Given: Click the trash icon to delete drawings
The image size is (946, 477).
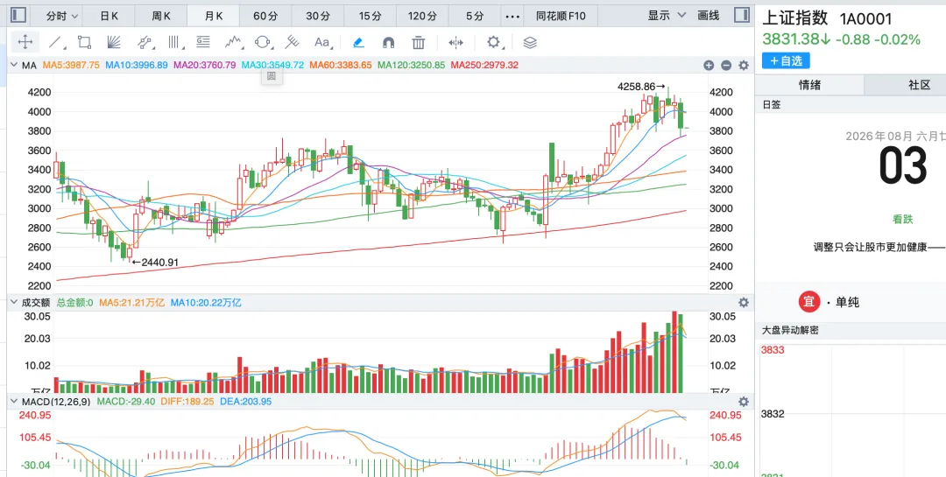Looking at the screenshot, I should 418,42.
